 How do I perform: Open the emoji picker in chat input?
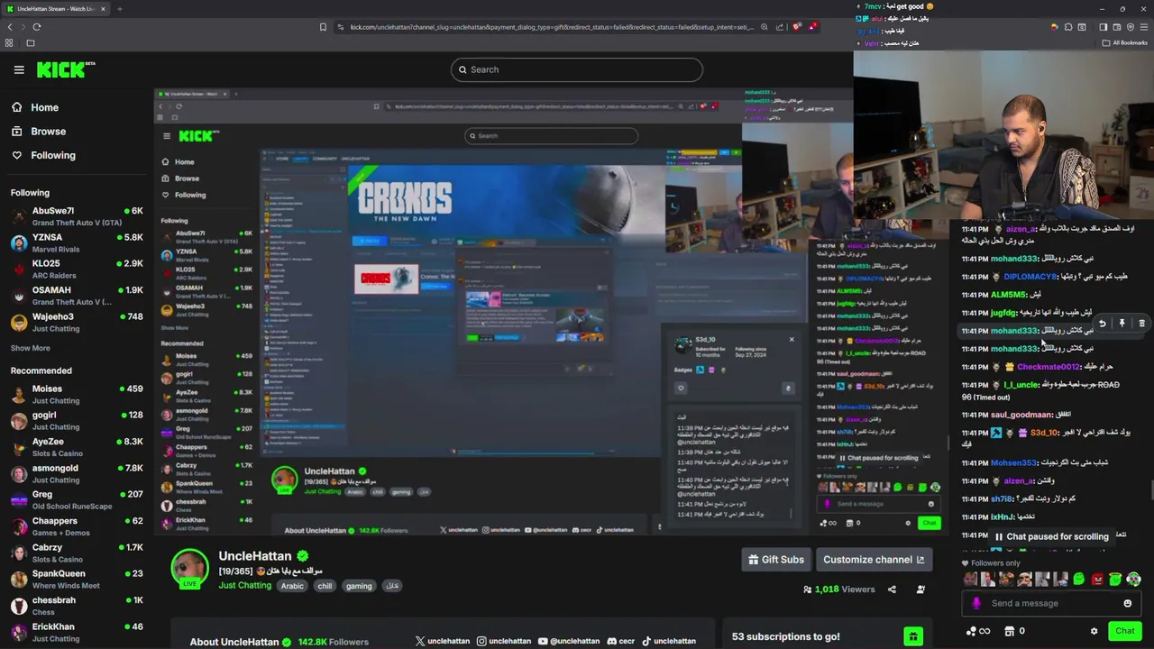point(1127,604)
